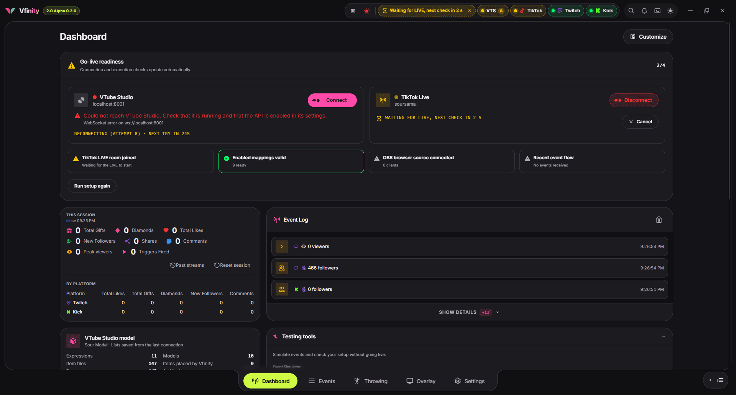
Task: Dismiss the Waiting for LIVE status chip
Action: 470,11
